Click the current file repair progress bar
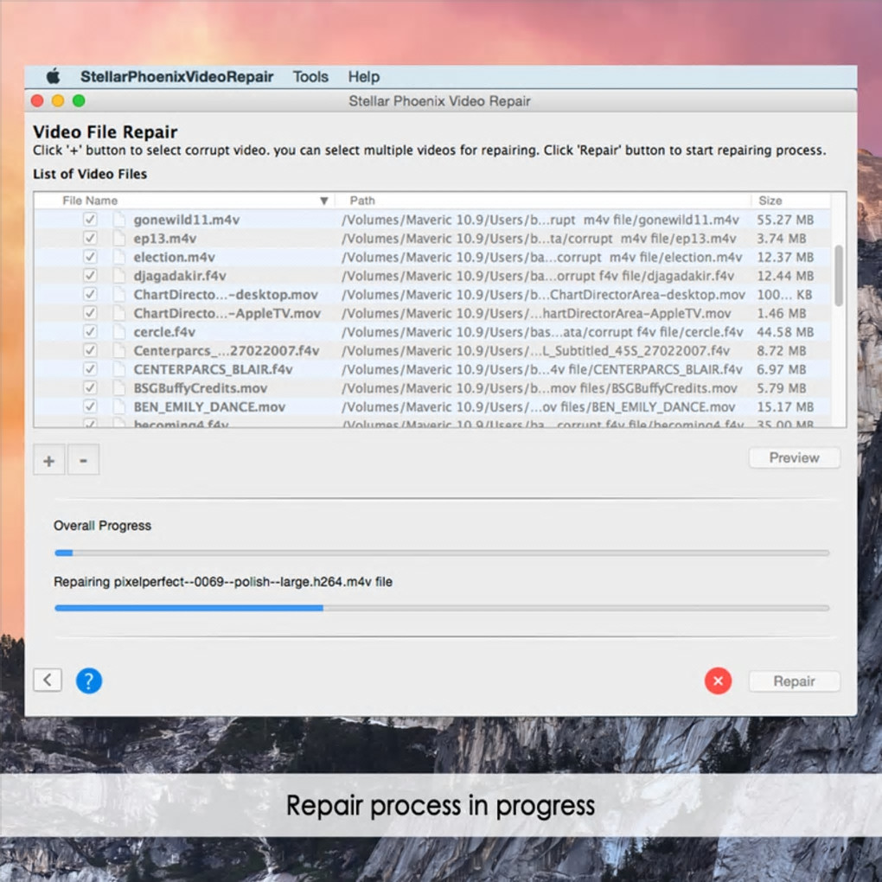The width and height of the screenshot is (882, 882). click(442, 608)
